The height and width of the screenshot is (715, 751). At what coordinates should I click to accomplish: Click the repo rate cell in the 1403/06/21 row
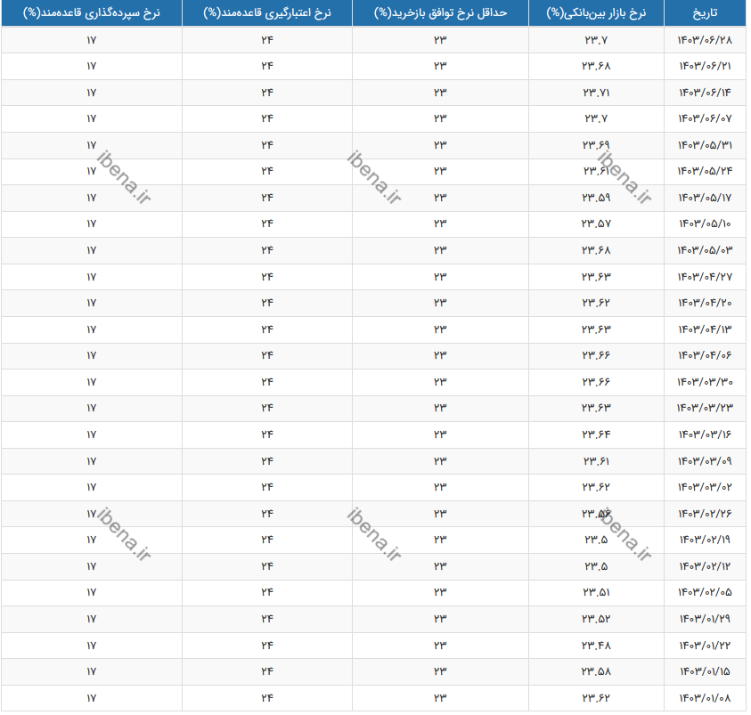[440, 67]
